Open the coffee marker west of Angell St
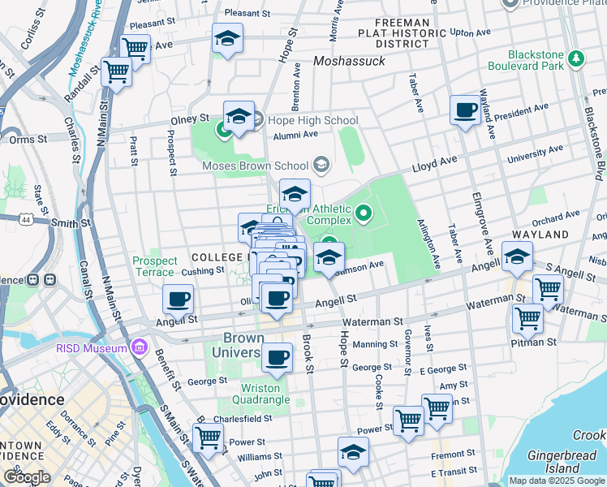The width and height of the screenshot is (607, 487). (x=179, y=298)
